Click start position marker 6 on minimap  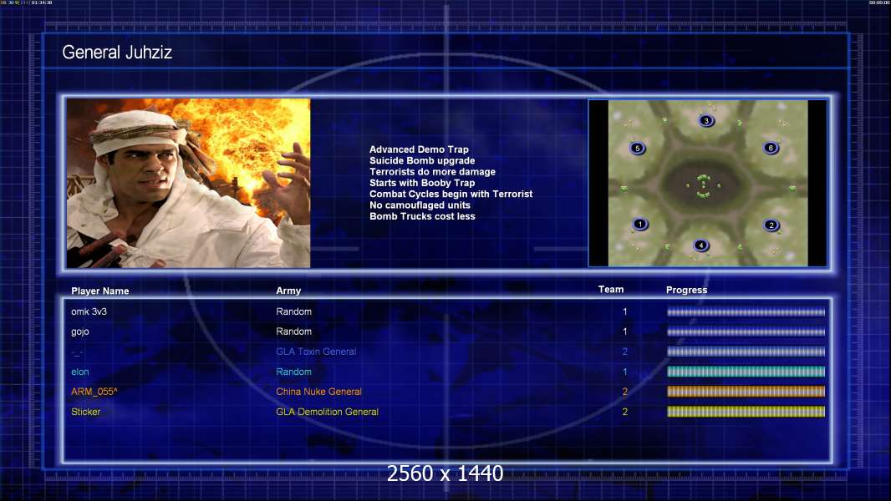(x=771, y=148)
